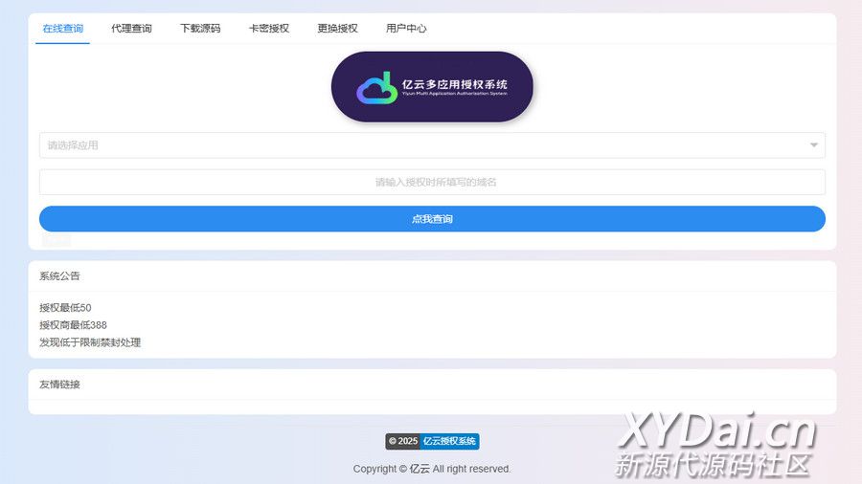Click the 授权商最低388 announcement line
The image size is (862, 484).
pos(73,325)
